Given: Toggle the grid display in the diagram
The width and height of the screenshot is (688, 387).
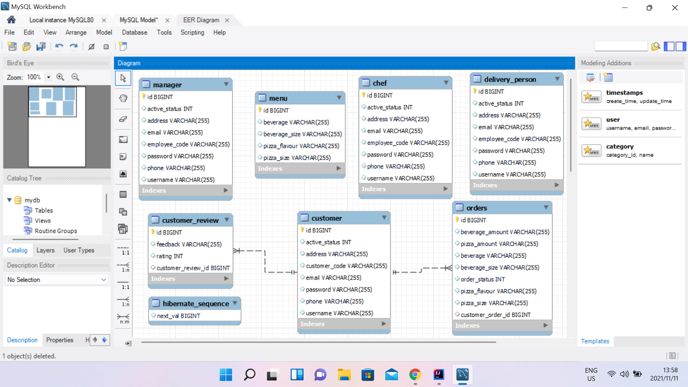Looking at the screenshot, I should point(92,46).
